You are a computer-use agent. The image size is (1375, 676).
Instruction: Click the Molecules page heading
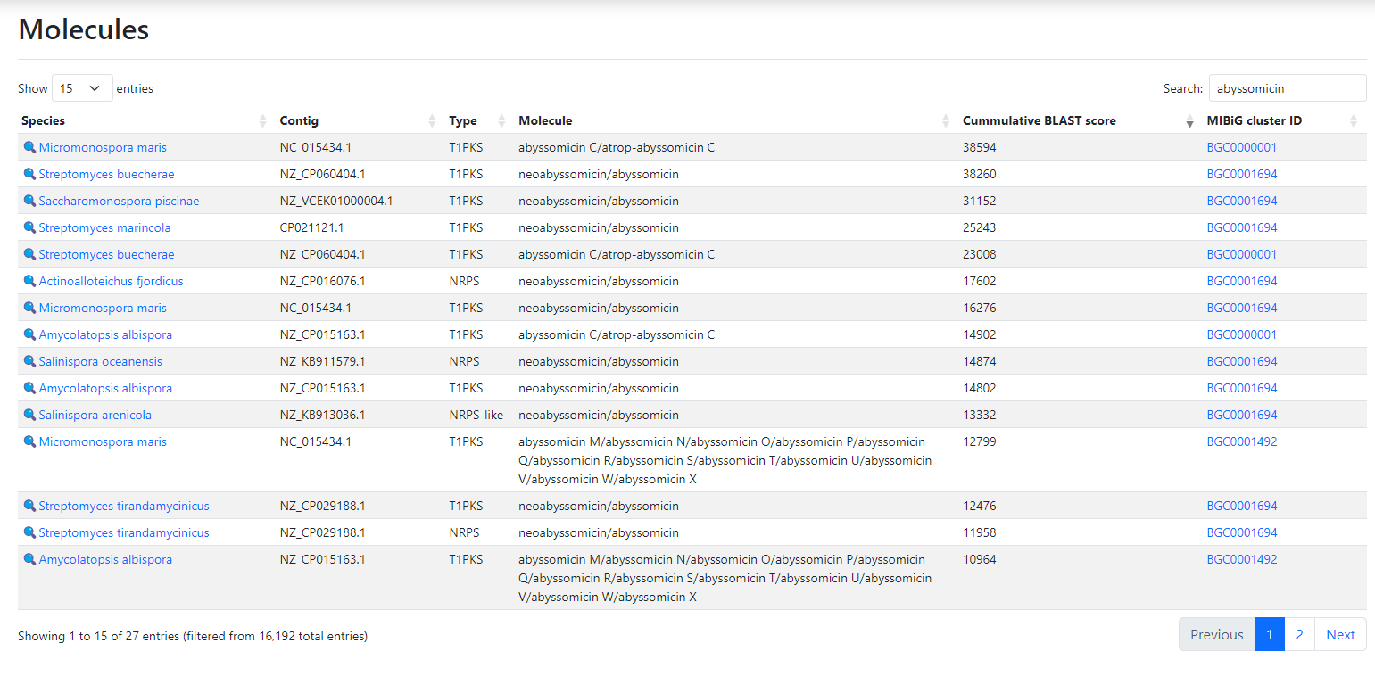coord(84,29)
